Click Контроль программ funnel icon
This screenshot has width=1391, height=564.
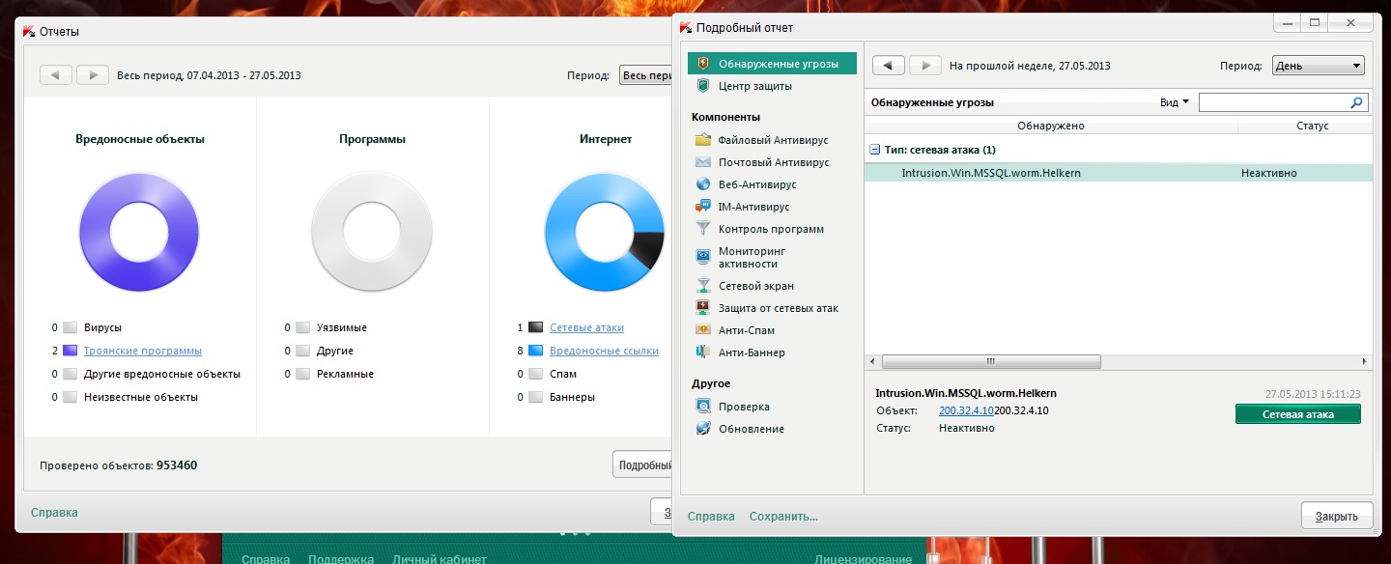703,229
